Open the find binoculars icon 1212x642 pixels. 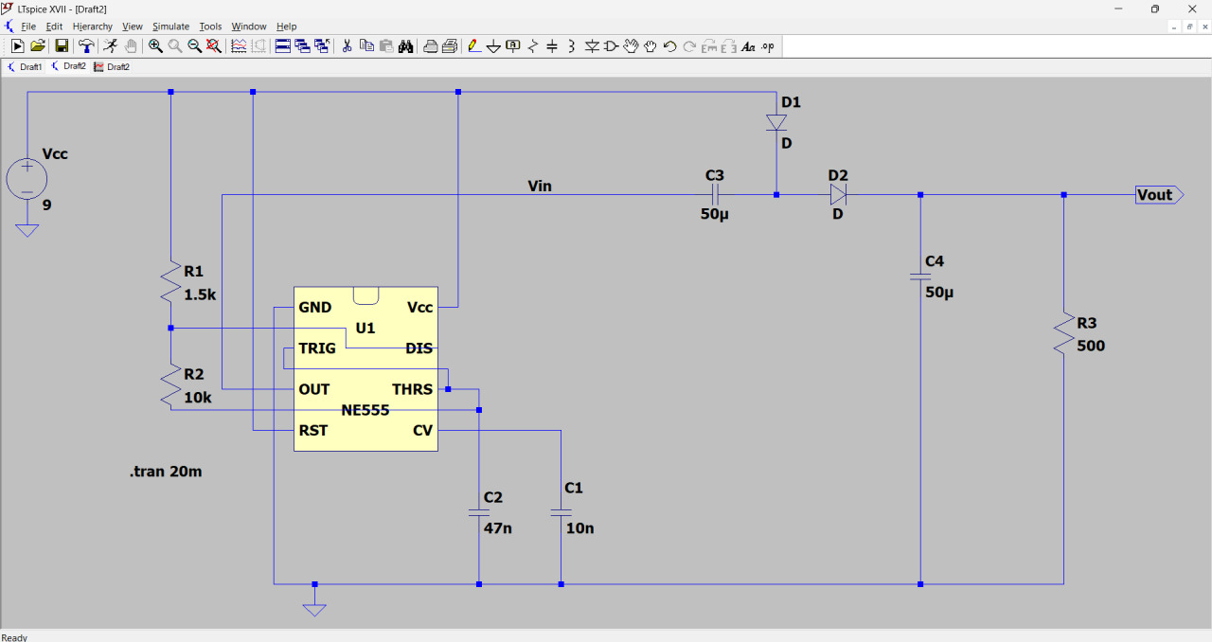click(x=405, y=45)
